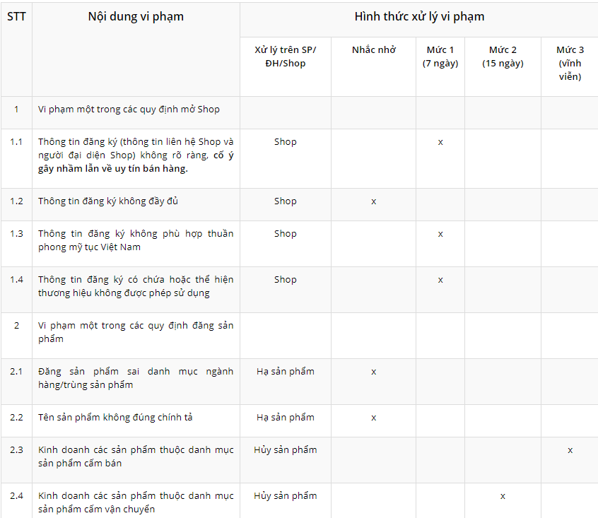Click "Vi phạm một trong các quy định mở Shop"

pyautogui.click(x=129, y=110)
